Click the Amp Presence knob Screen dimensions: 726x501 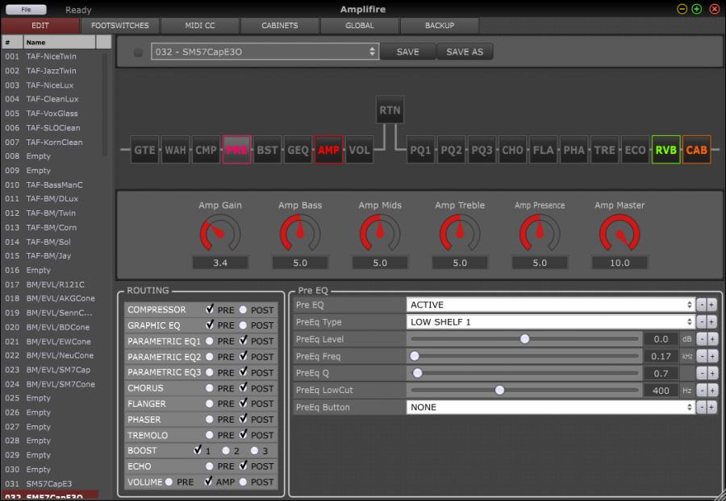(x=540, y=234)
